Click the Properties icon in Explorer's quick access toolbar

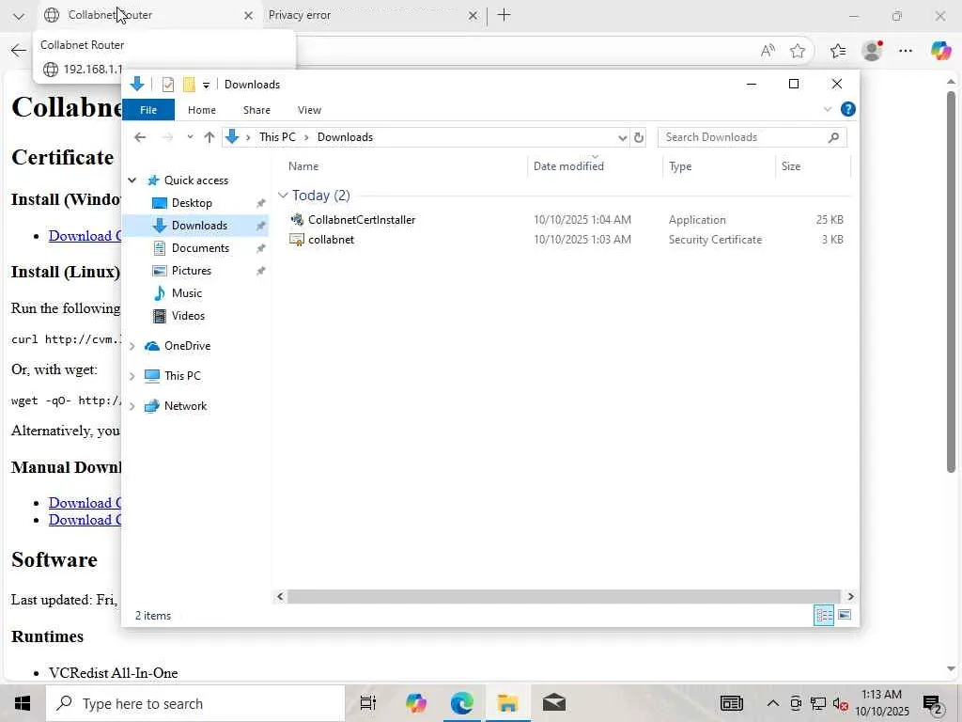pos(167,84)
